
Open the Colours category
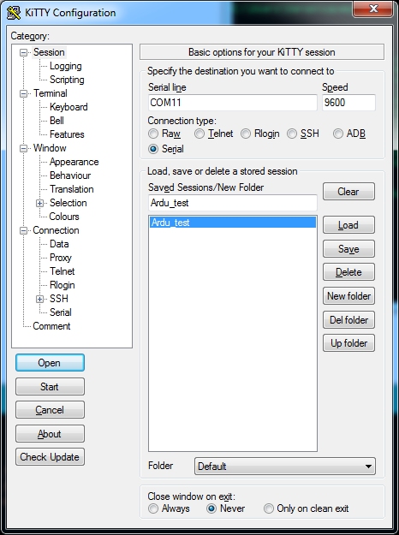[x=64, y=217]
